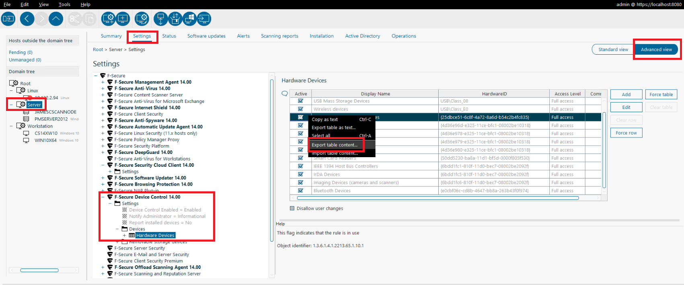Collapse the Devices folder node
Viewport: 684px width, 285px height.
[x=117, y=229]
